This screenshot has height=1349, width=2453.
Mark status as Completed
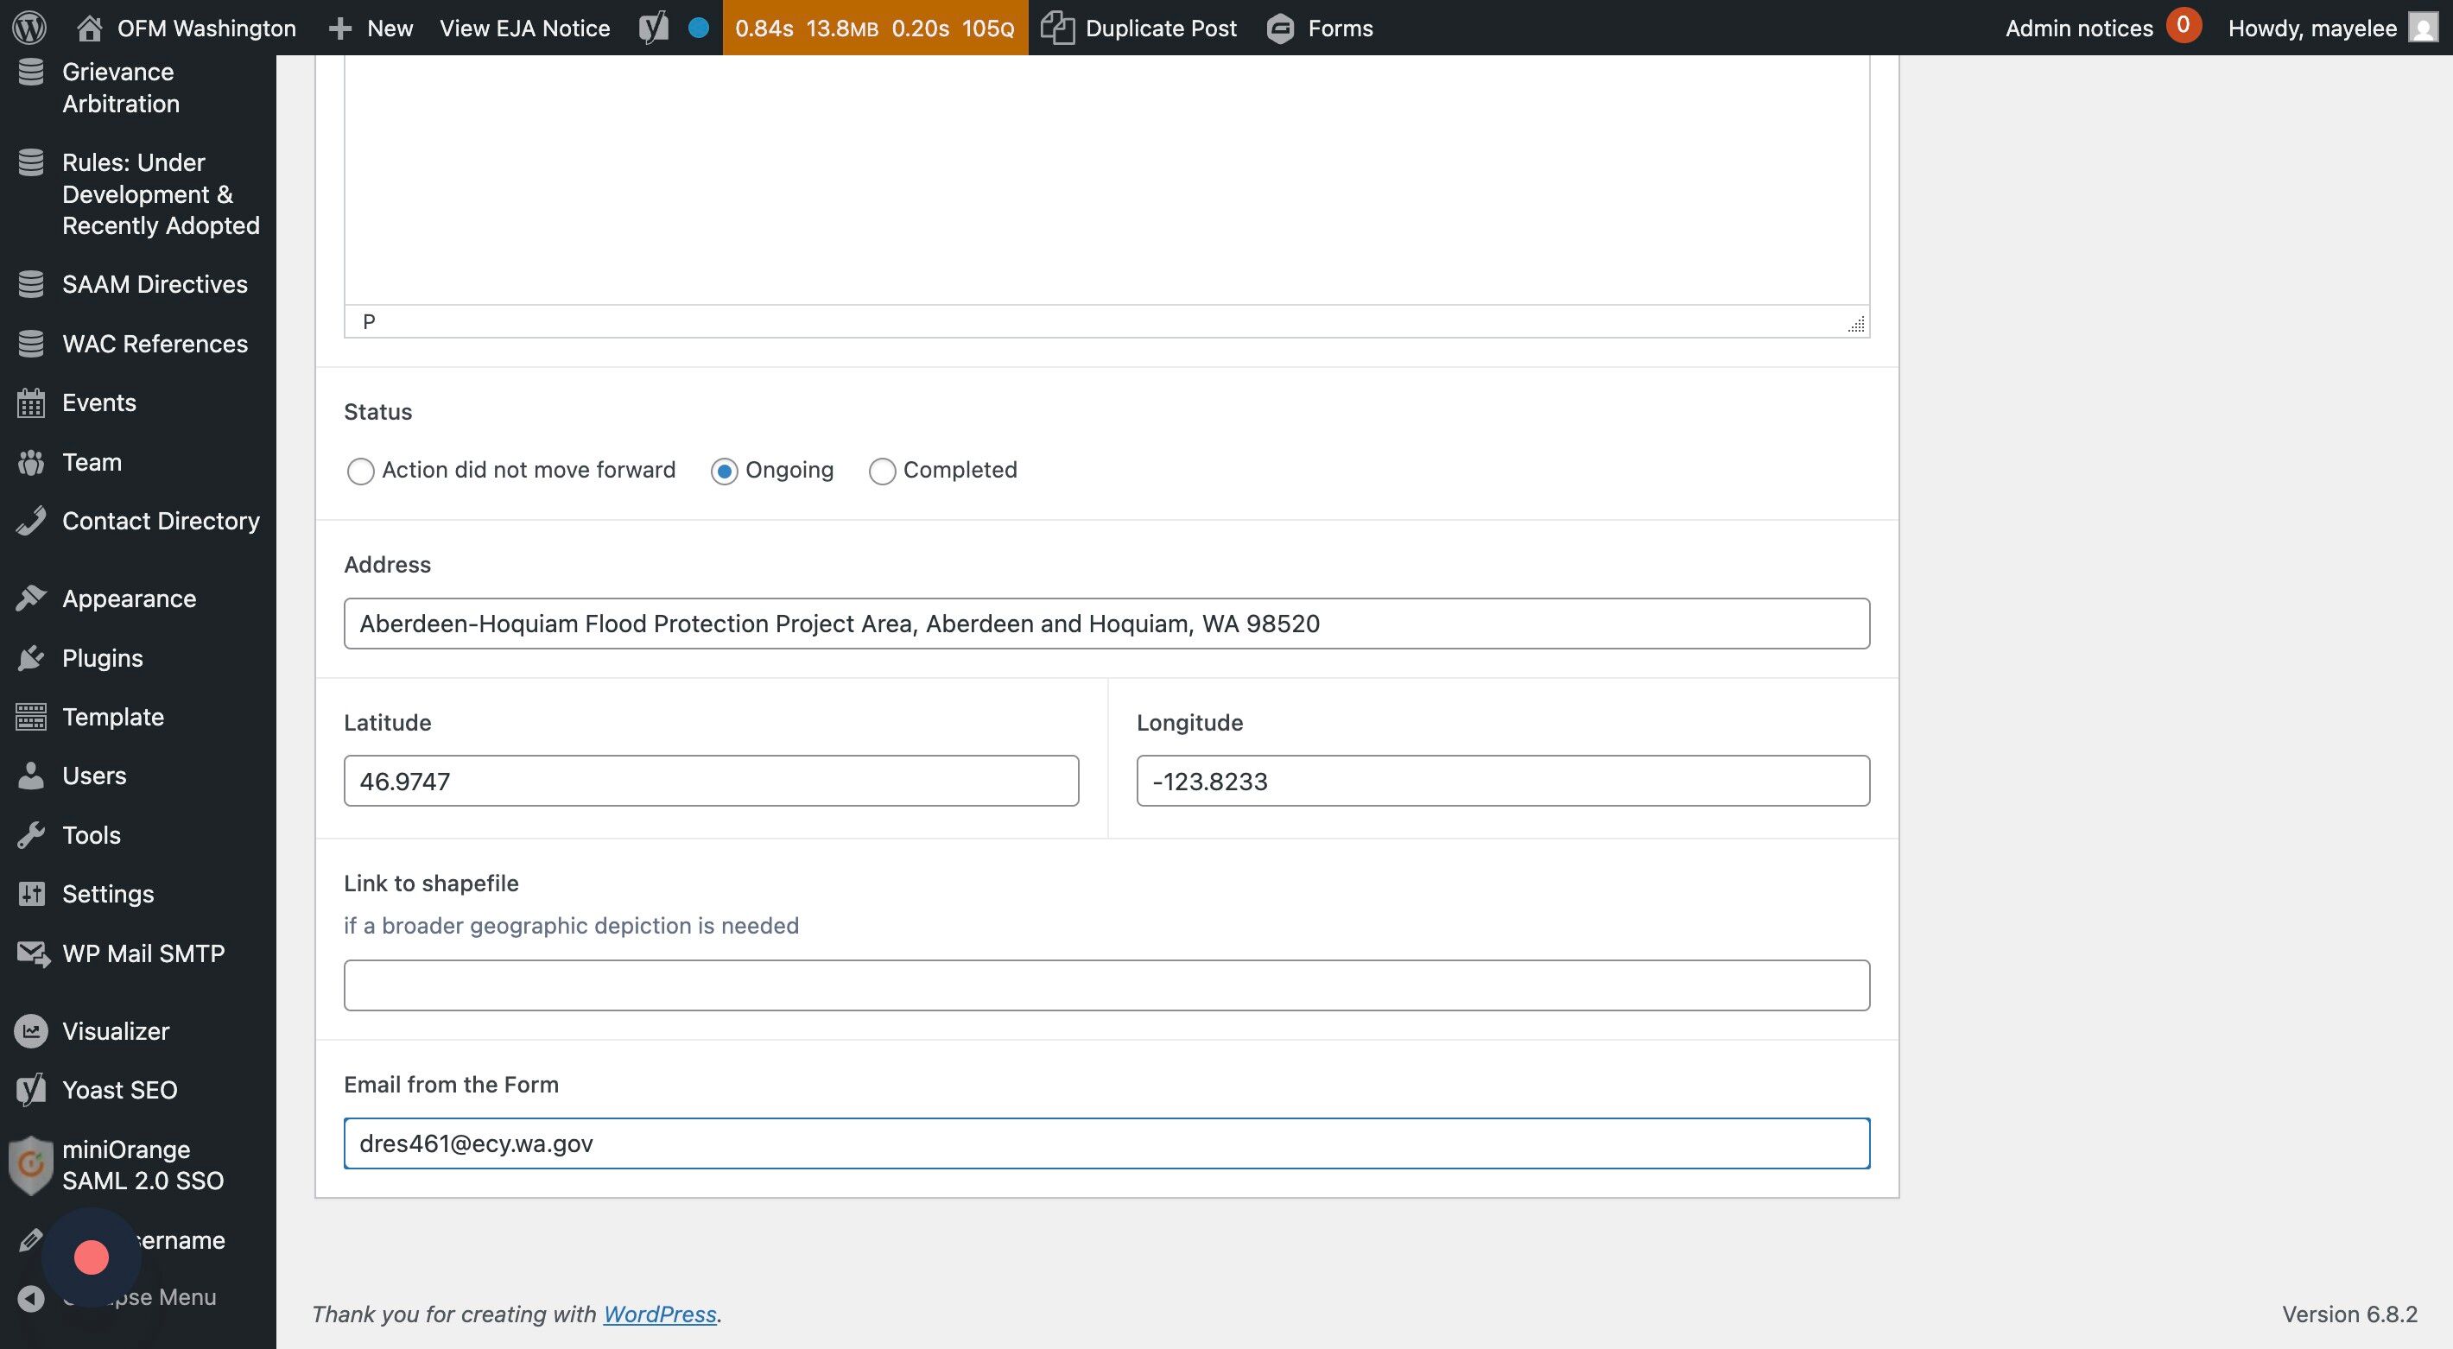click(882, 472)
